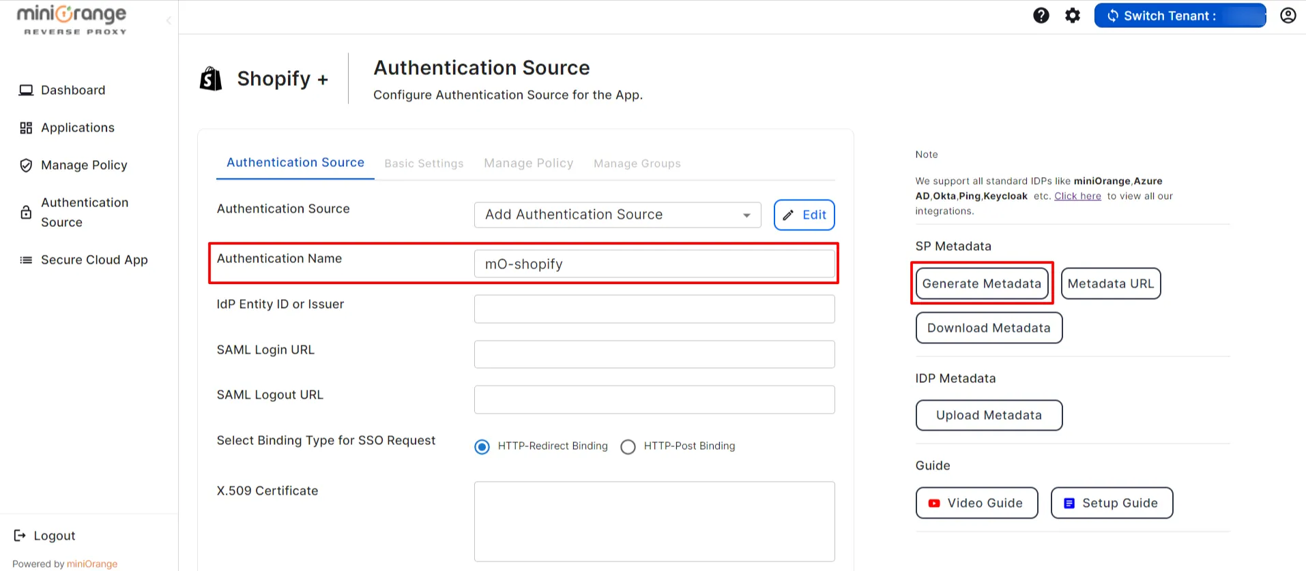Click the SAML Logout URL field
This screenshot has width=1306, height=571.
654,400
